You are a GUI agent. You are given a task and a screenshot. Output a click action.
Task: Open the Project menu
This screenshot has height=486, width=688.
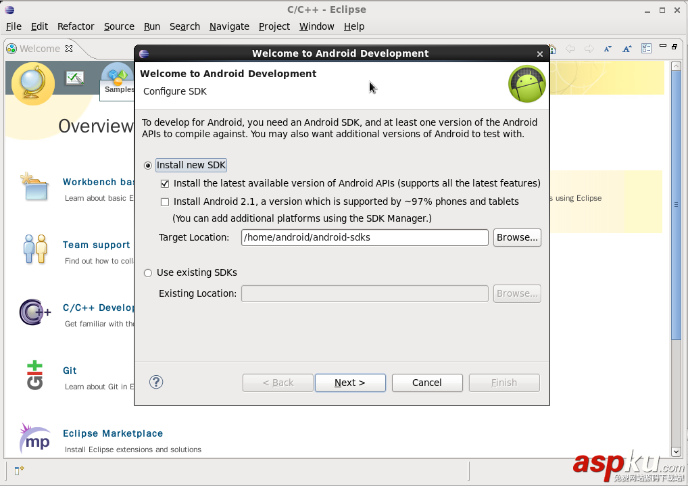(274, 26)
